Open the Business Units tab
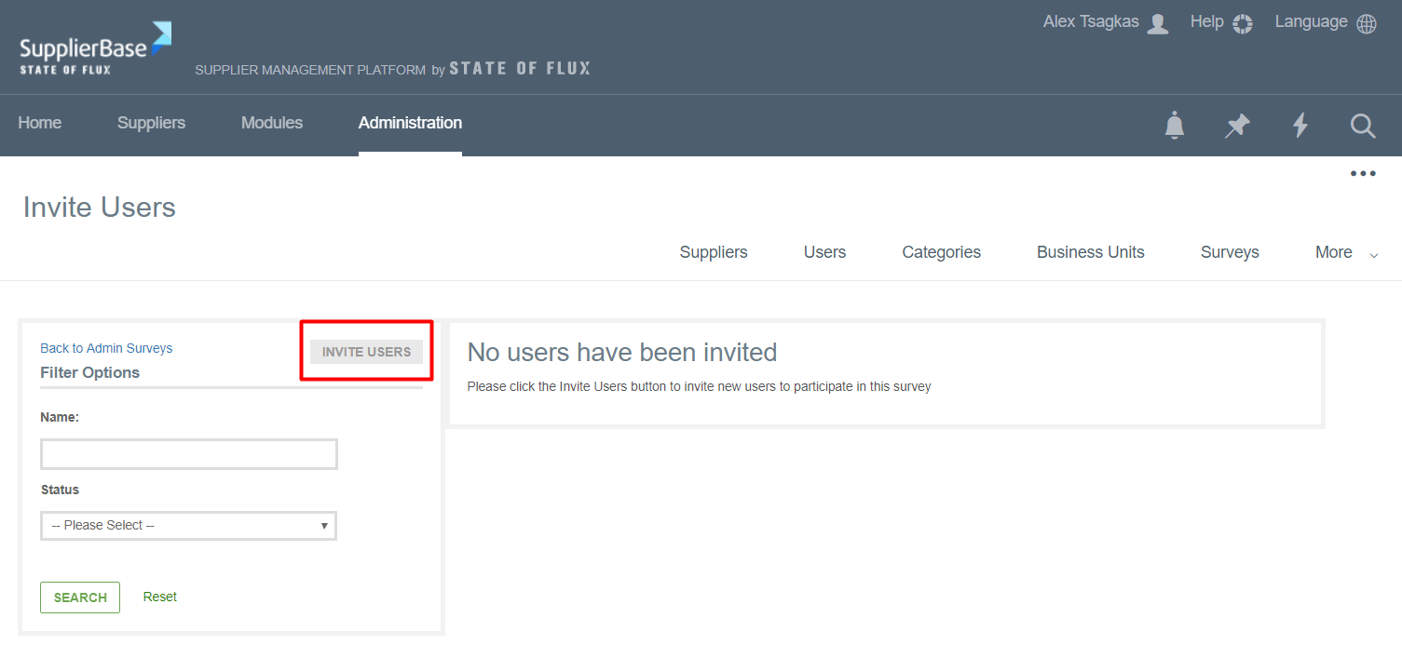Image resolution: width=1402 pixels, height=658 pixels. tap(1090, 252)
